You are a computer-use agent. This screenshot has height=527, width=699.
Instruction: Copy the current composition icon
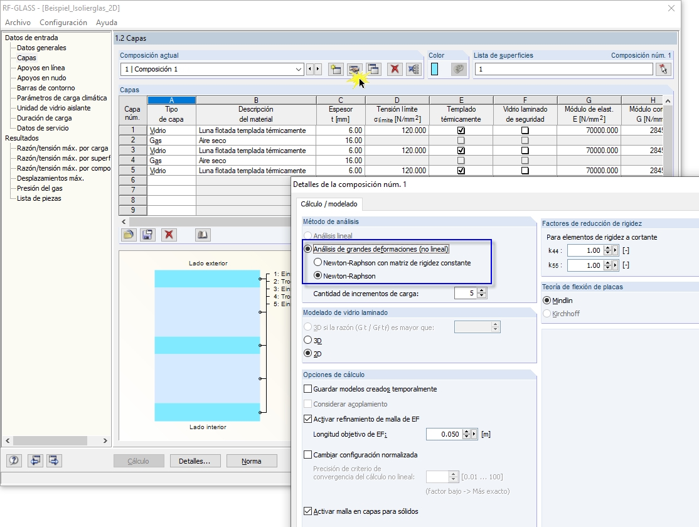pos(373,69)
